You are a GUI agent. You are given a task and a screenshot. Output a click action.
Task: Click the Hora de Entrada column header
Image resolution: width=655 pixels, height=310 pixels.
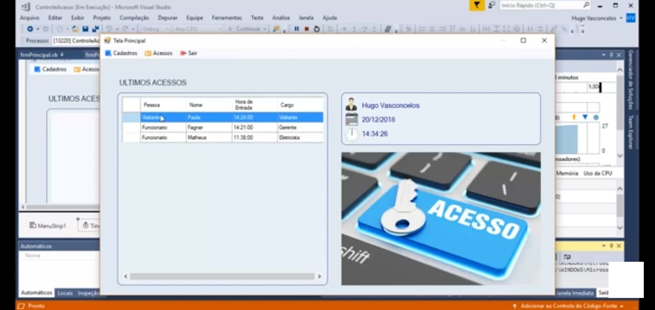pyautogui.click(x=255, y=105)
